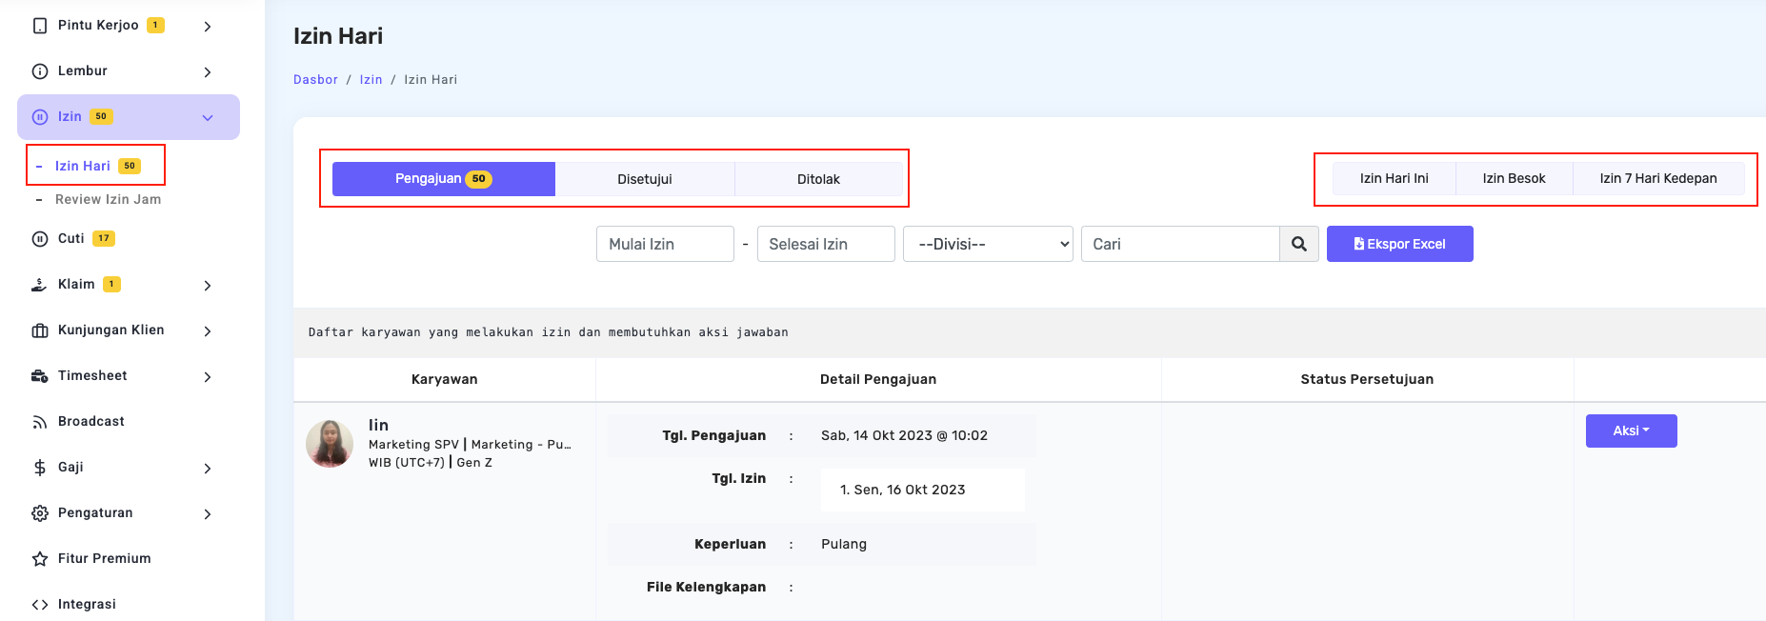Expand the Gaji menu chevron
The height and width of the screenshot is (621, 1766).
coord(208,468)
